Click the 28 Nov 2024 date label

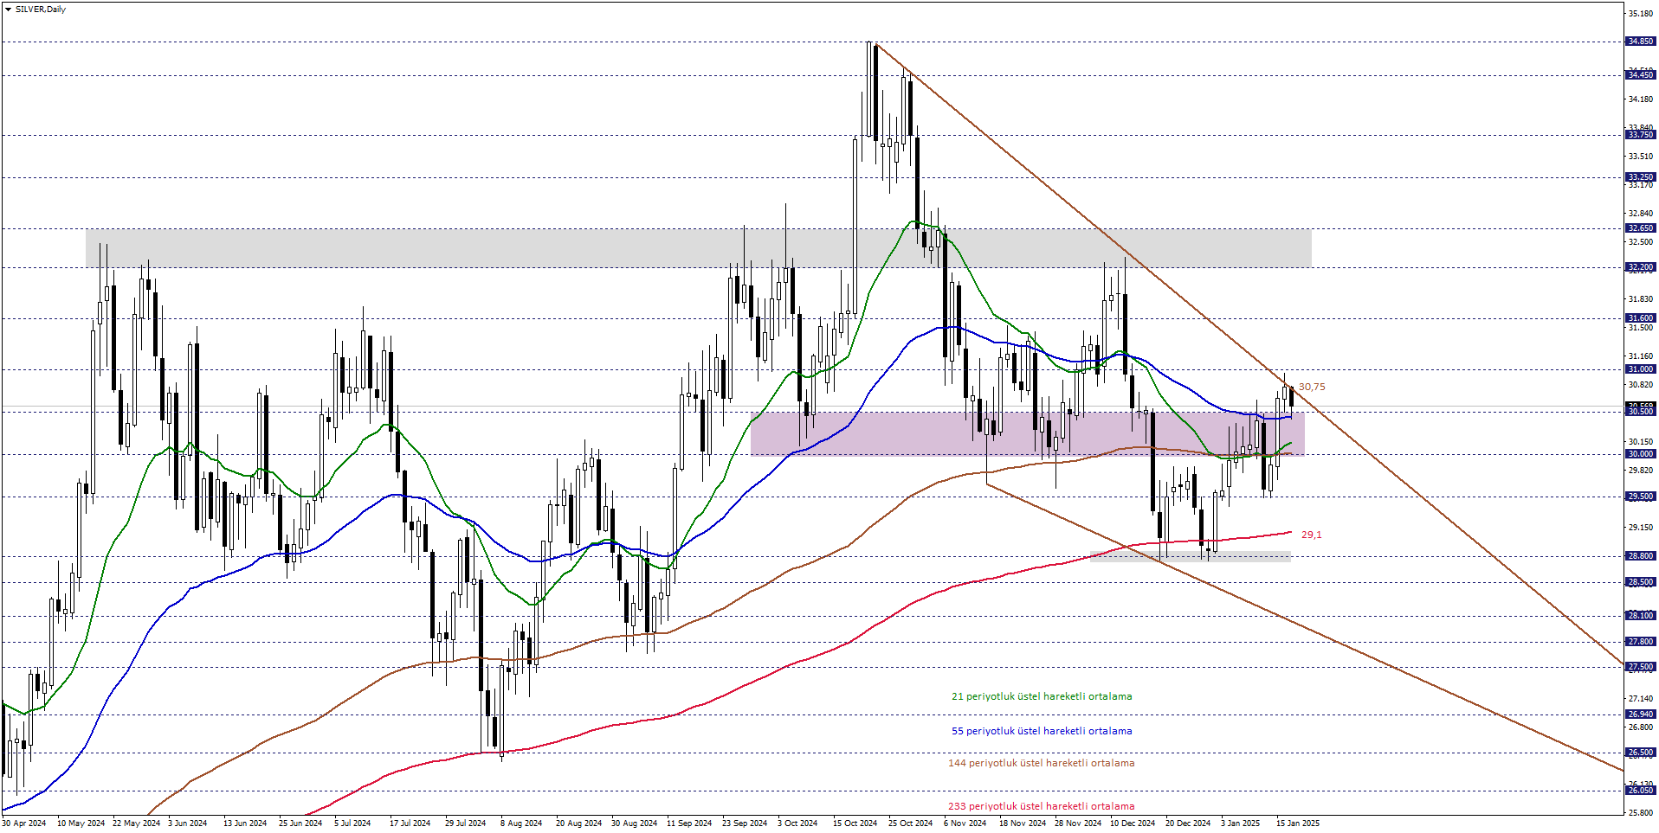click(1078, 823)
